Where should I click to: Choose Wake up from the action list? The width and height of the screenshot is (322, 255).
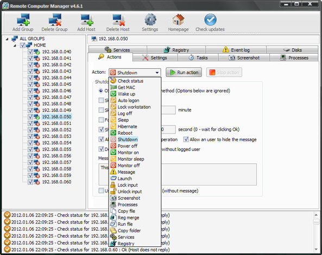pos(127,94)
